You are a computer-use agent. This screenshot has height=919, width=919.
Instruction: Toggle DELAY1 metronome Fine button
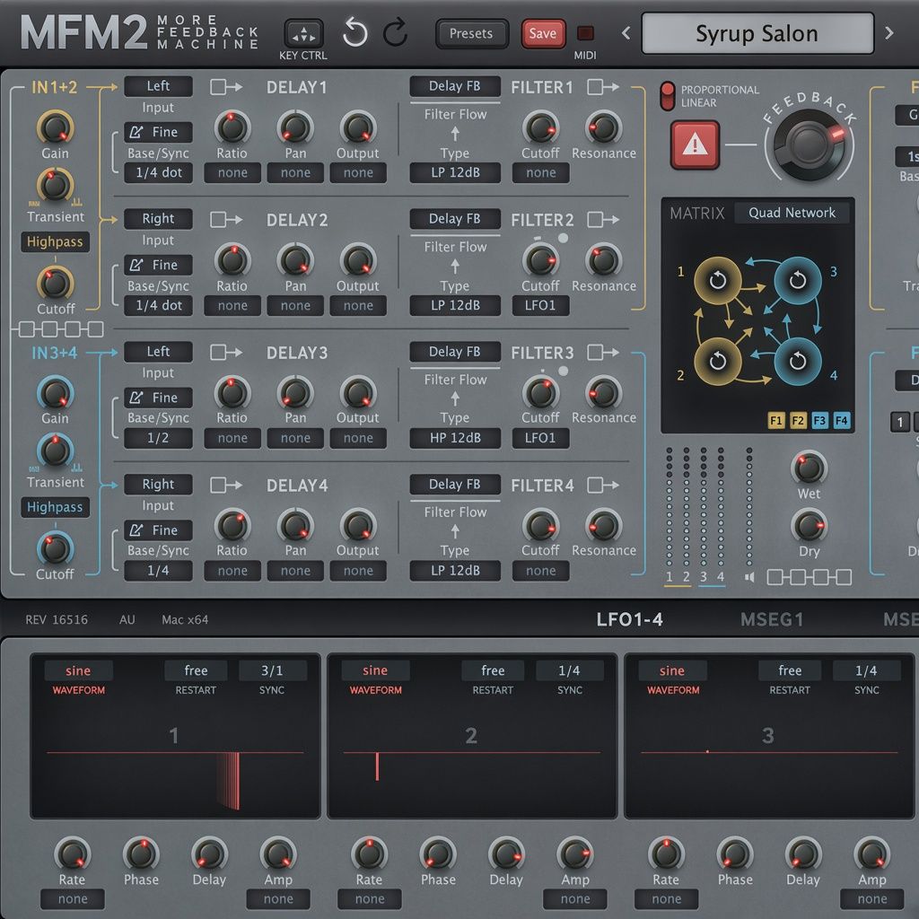coord(158,133)
